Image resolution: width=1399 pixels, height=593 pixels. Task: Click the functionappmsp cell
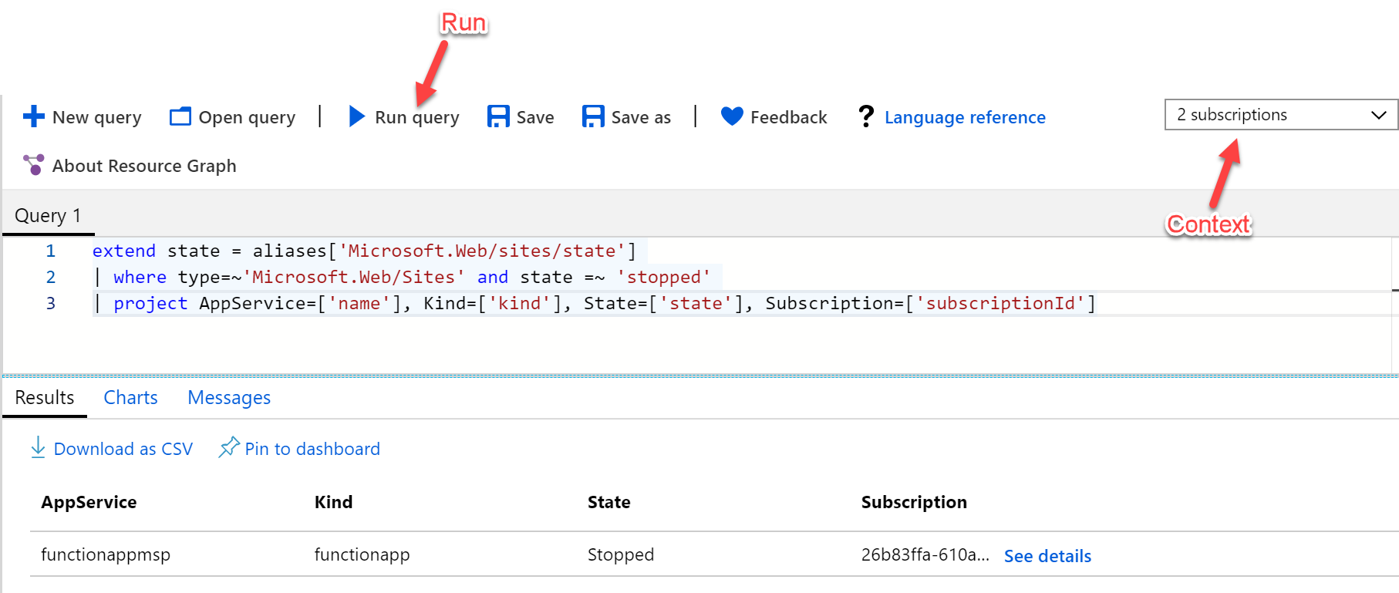point(106,554)
